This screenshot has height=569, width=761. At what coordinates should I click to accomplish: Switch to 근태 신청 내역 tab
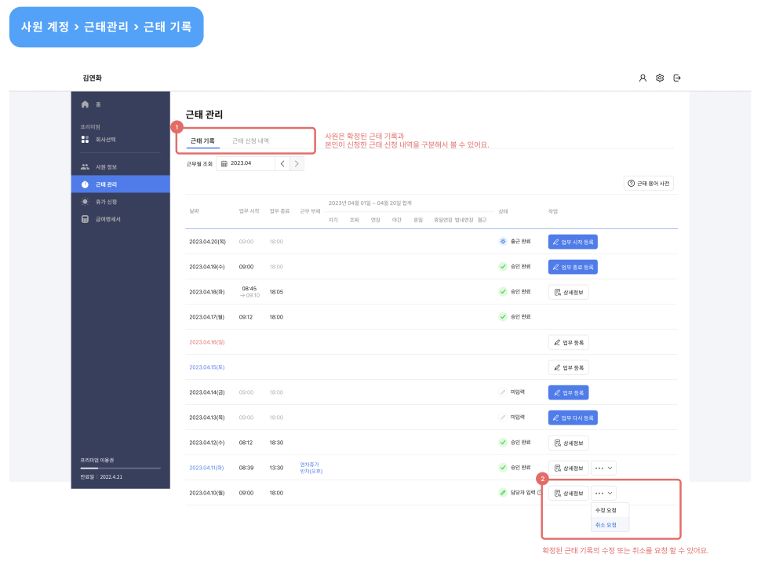coord(250,140)
